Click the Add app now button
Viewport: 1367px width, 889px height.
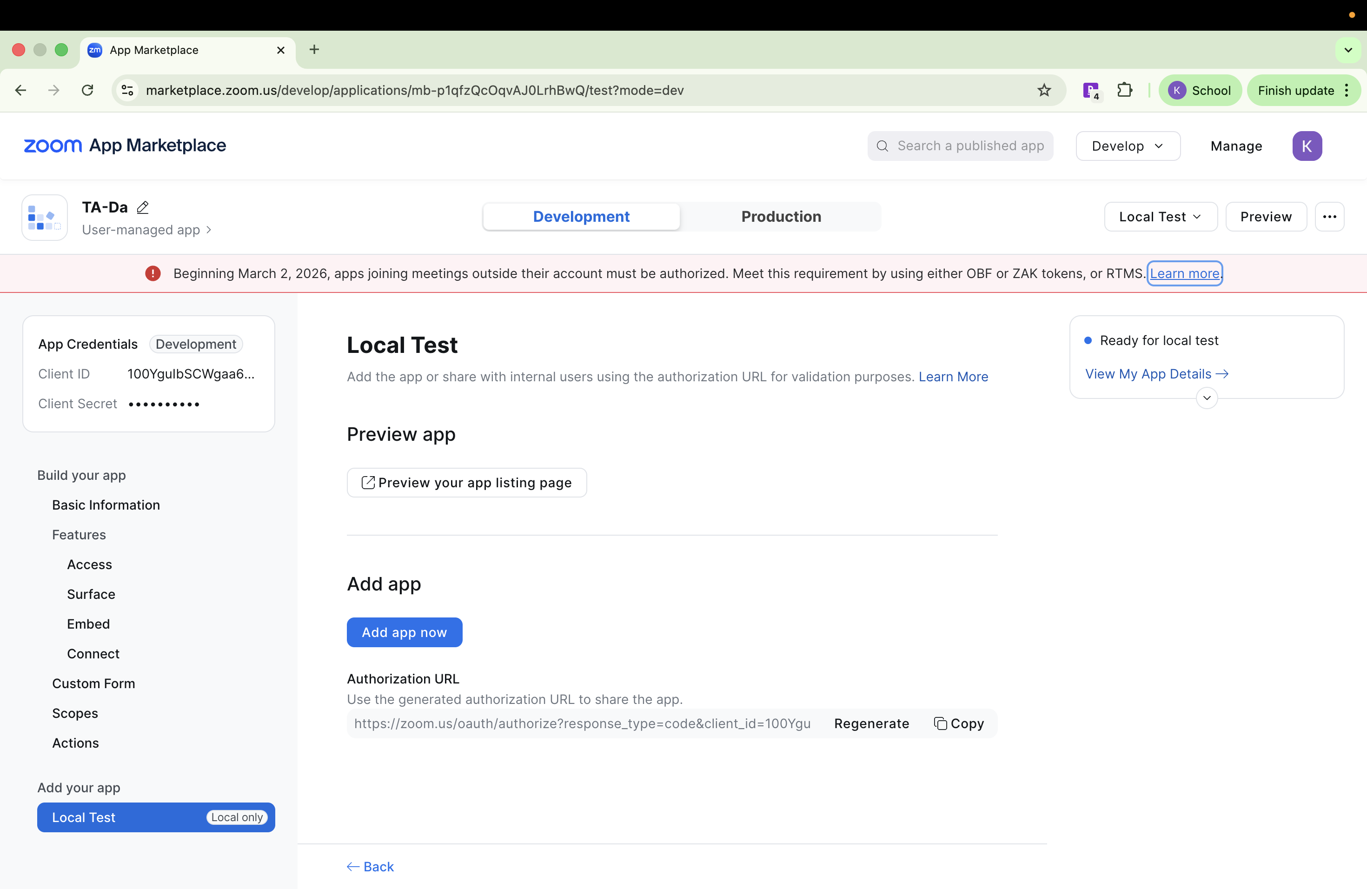(405, 632)
